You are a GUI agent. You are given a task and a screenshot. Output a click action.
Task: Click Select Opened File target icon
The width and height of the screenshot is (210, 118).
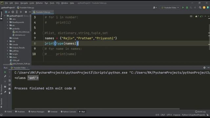tap(13, 12)
